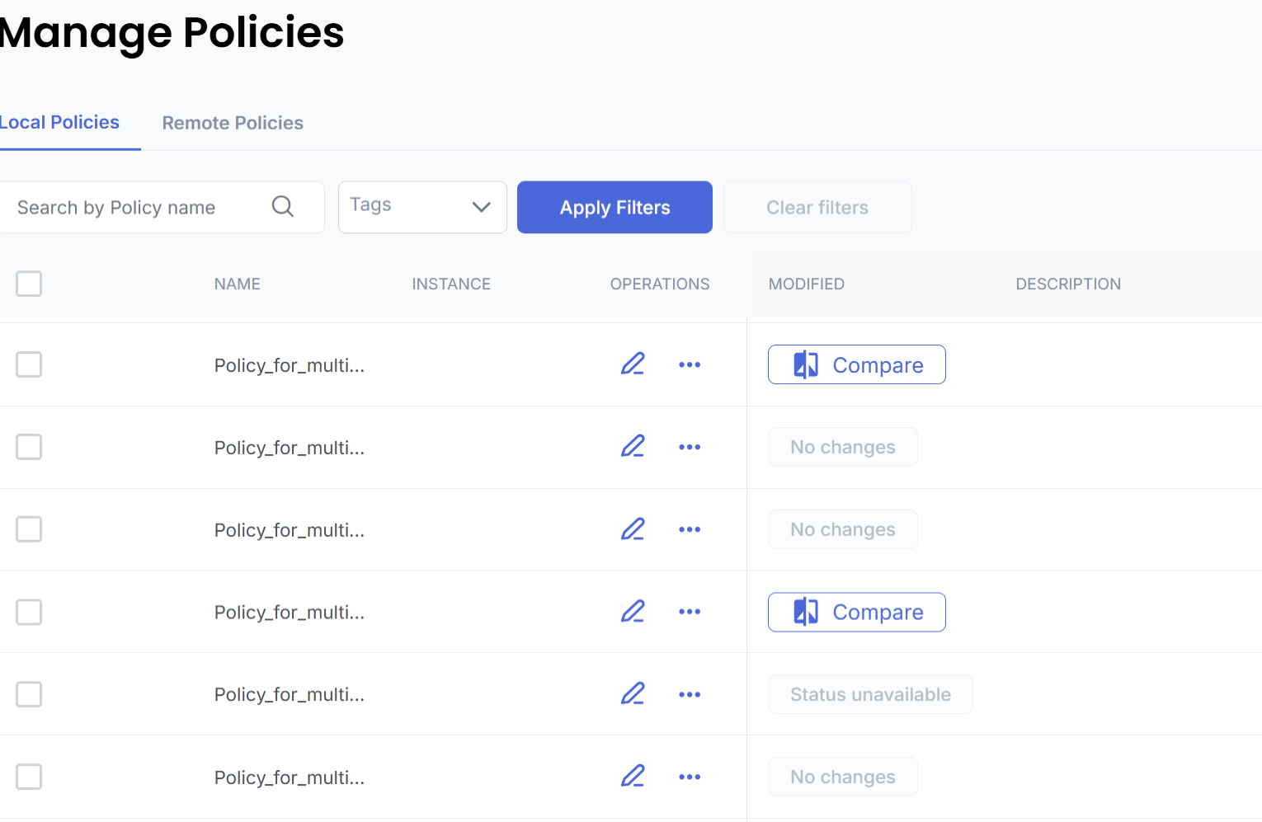Click the pencil icon in the last row
Viewport: 1262px width, 822px height.
pos(633,776)
